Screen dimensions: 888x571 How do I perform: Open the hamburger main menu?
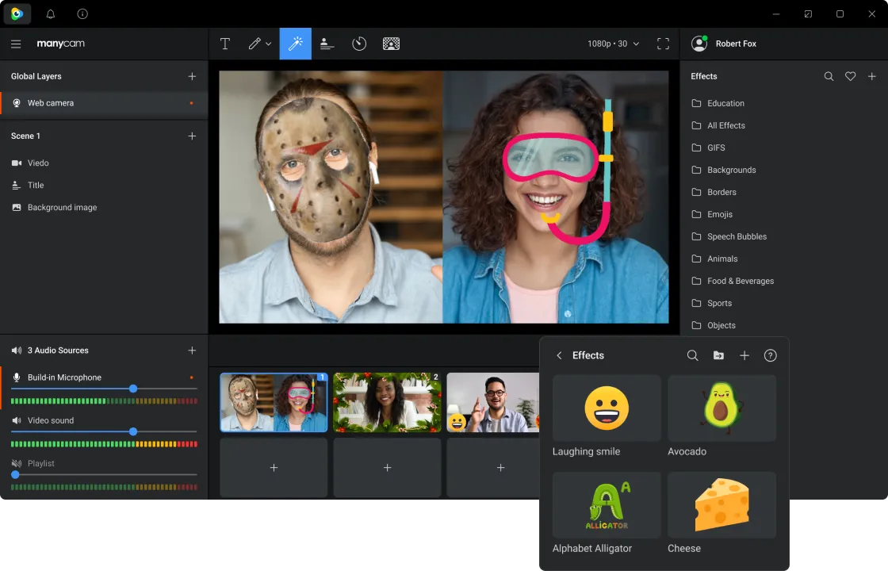tap(16, 44)
